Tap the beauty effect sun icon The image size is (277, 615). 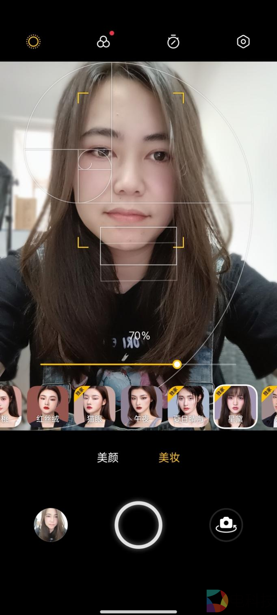click(33, 42)
